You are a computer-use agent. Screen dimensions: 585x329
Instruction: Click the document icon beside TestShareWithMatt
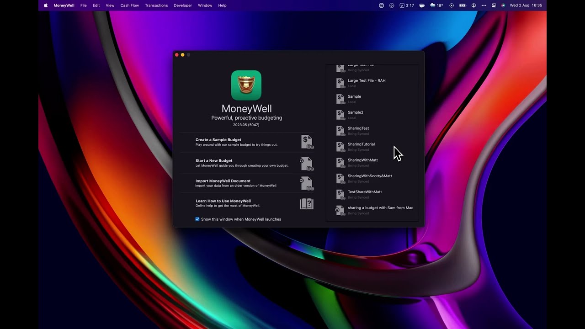tap(340, 194)
